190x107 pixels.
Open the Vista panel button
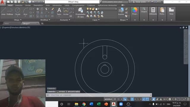(x=171, y=11)
